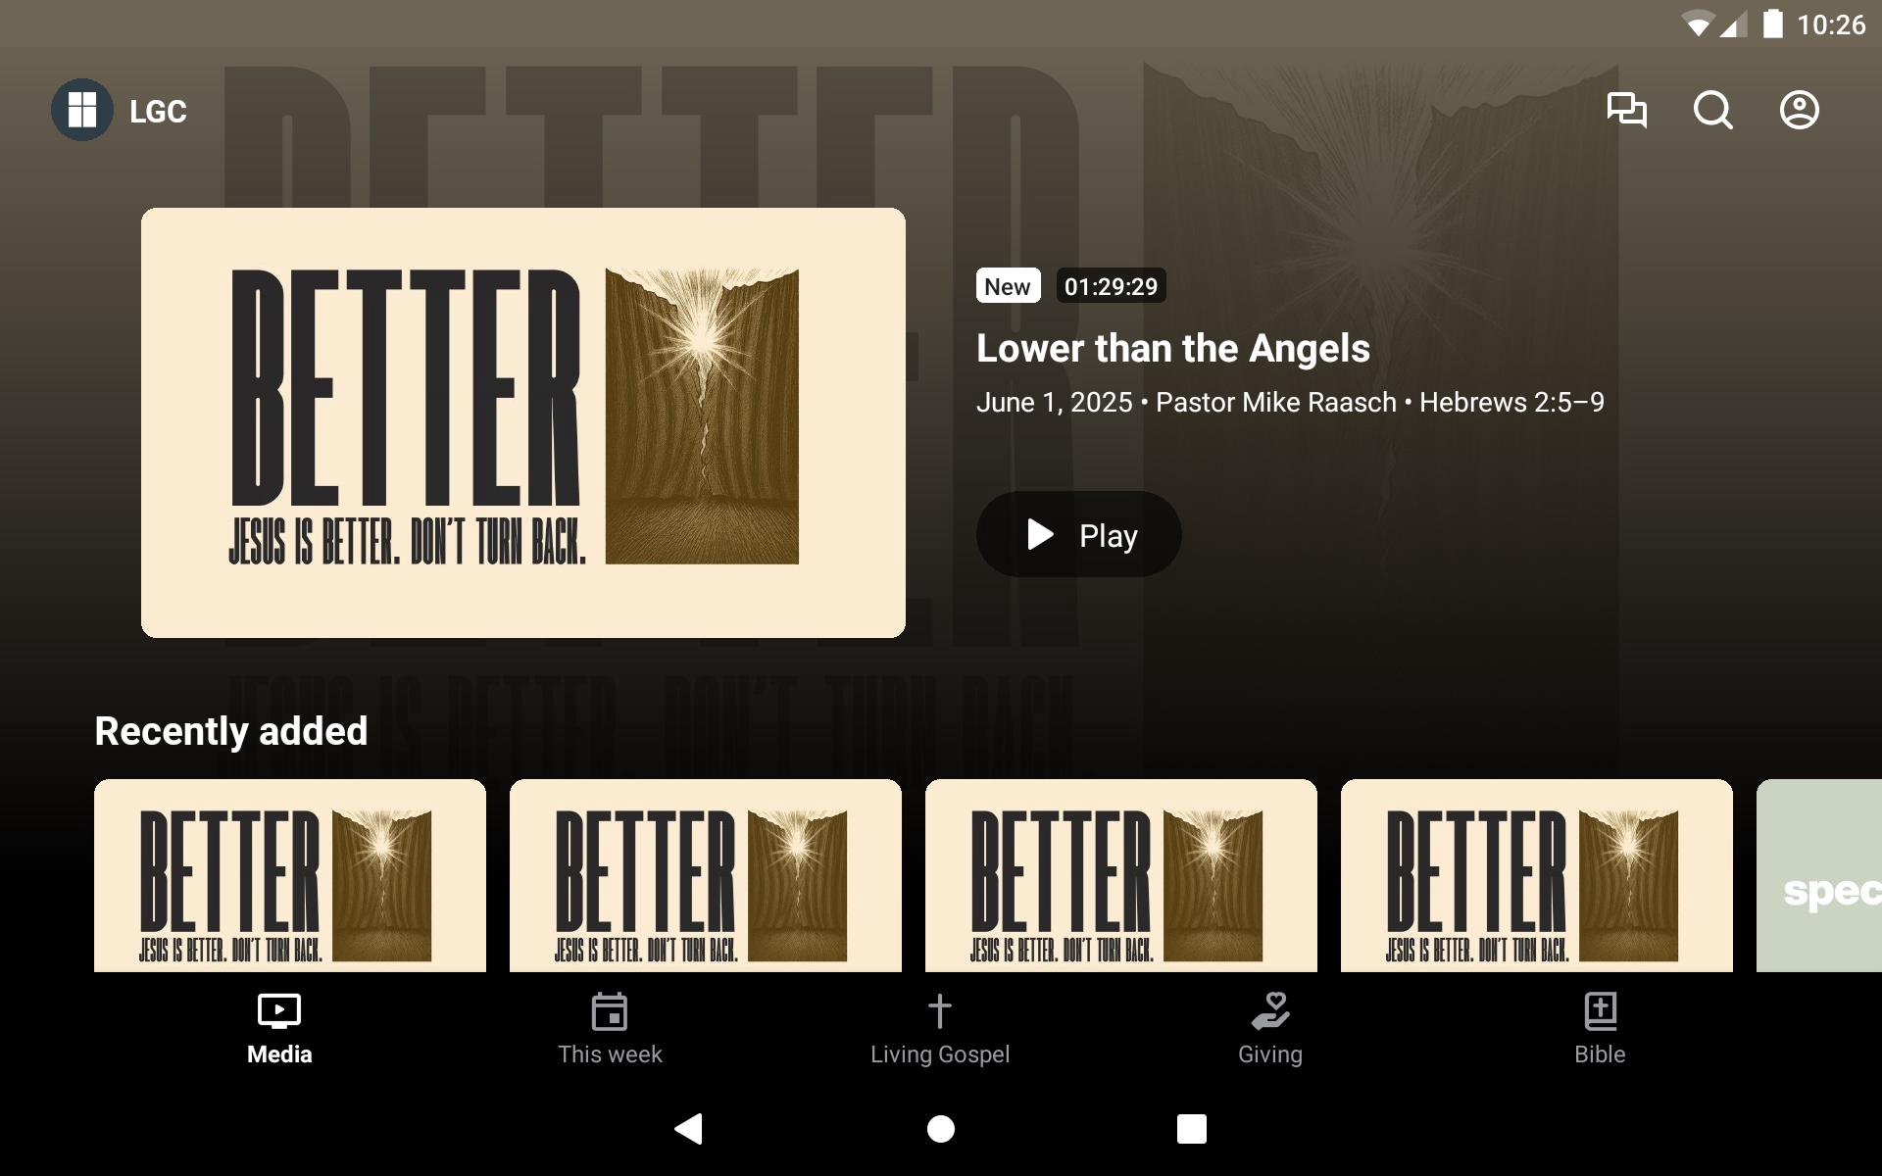Viewport: 1882px width, 1176px height.
Task: Open the messages chat icon
Action: [x=1626, y=110]
